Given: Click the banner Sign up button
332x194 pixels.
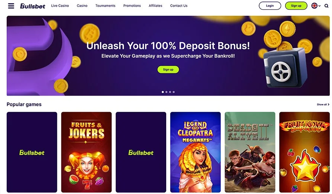Looking at the screenshot, I should tap(168, 69).
